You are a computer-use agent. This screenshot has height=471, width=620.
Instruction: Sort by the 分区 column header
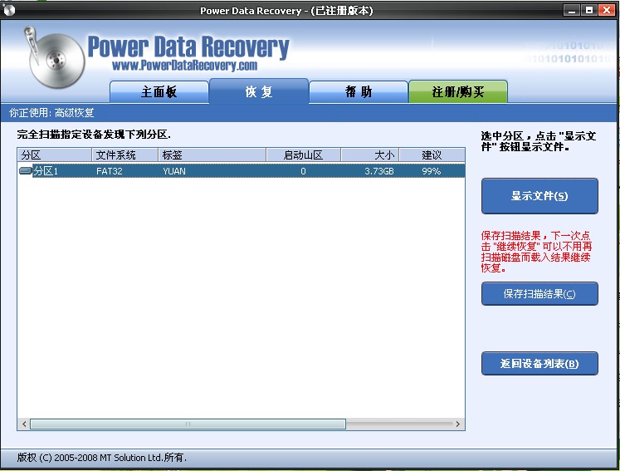(x=54, y=155)
